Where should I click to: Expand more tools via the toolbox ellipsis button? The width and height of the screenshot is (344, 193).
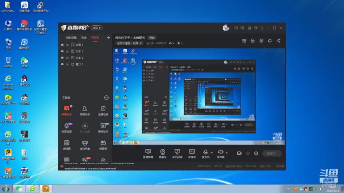106,98
